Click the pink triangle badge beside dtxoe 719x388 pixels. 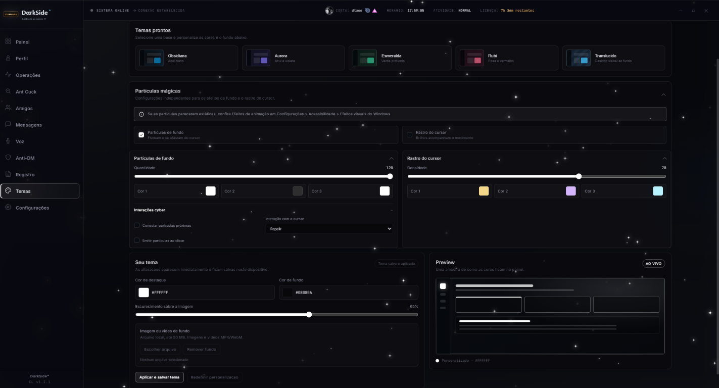coord(374,10)
